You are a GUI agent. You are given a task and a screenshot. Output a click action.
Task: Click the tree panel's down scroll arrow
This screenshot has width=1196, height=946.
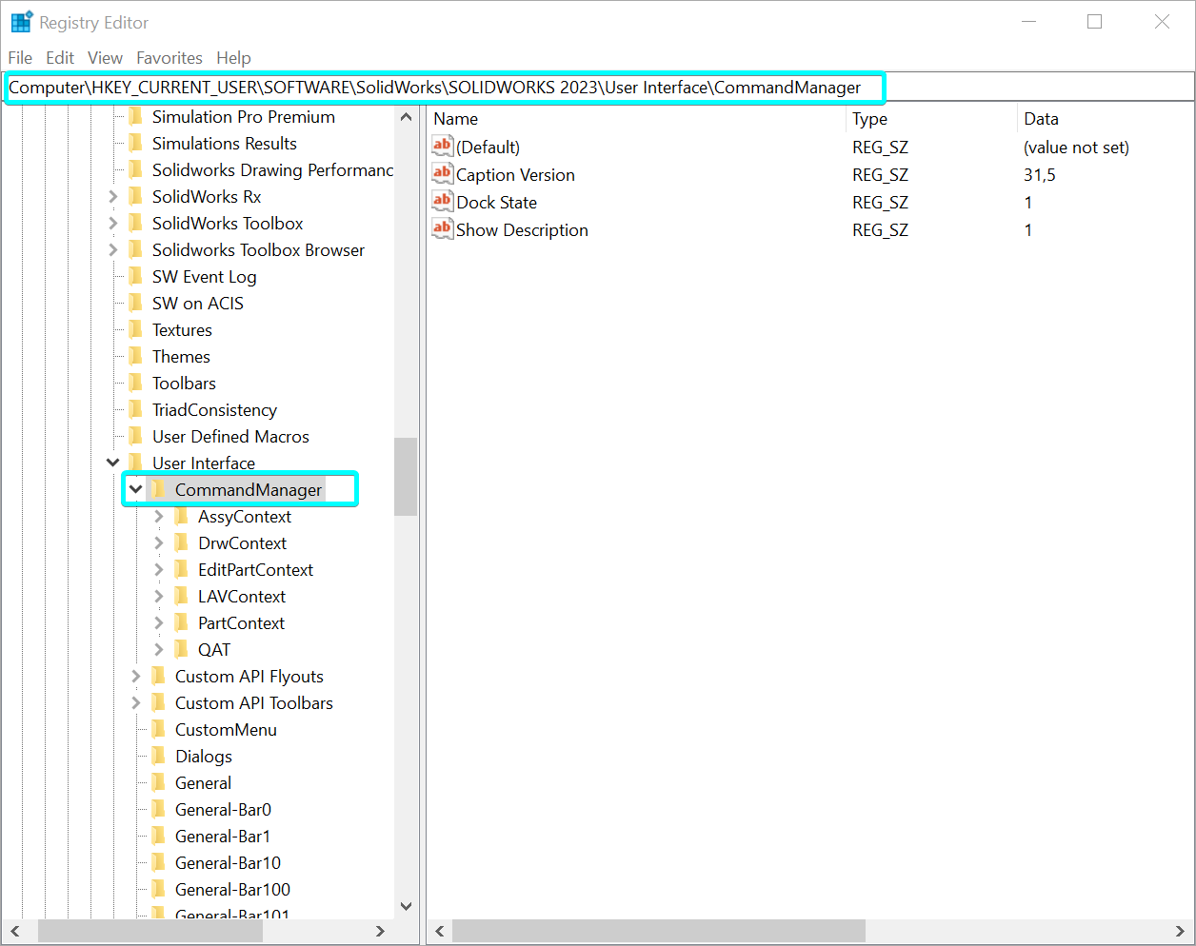pyautogui.click(x=406, y=907)
